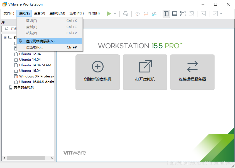The image size is (235, 168).
Task: Click the Take Snapshot clock icon
Action: coord(137,14)
